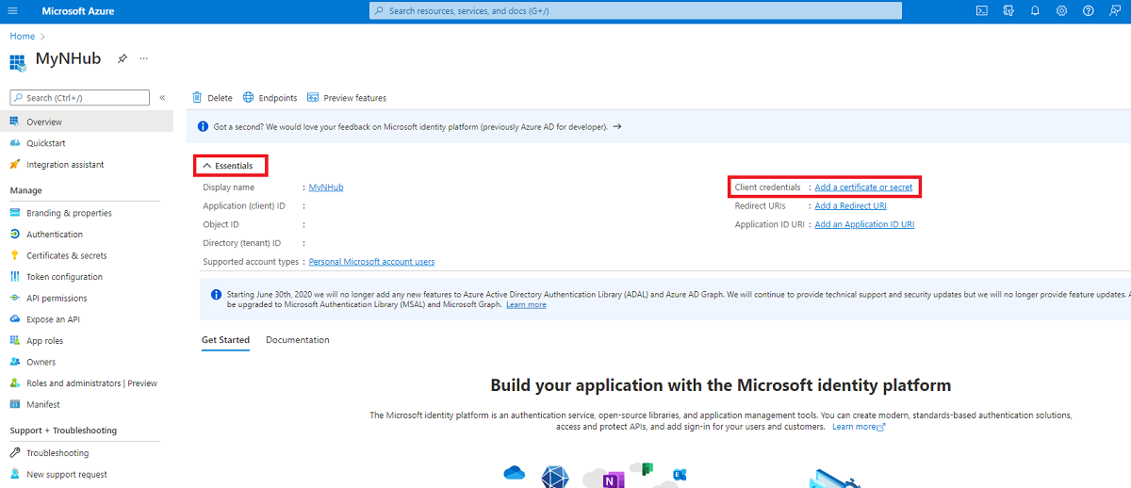Follow the feedback banner arrow
Image resolution: width=1131 pixels, height=488 pixels.
(617, 126)
